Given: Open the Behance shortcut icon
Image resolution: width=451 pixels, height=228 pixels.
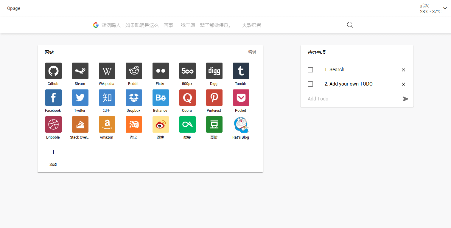Looking at the screenshot, I should tap(161, 97).
